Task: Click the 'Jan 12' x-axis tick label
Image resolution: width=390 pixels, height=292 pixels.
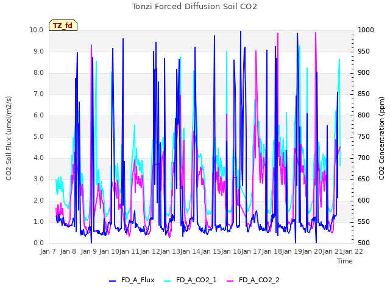Action: (x=150, y=251)
